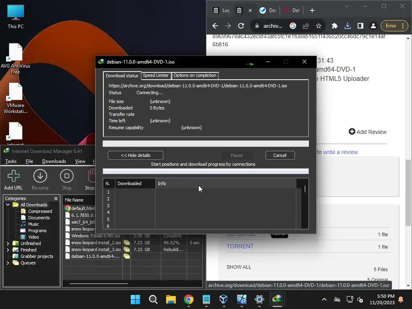Viewport: 412px width, 309px height.
Task: Select the Video category
Action: [x=33, y=237]
